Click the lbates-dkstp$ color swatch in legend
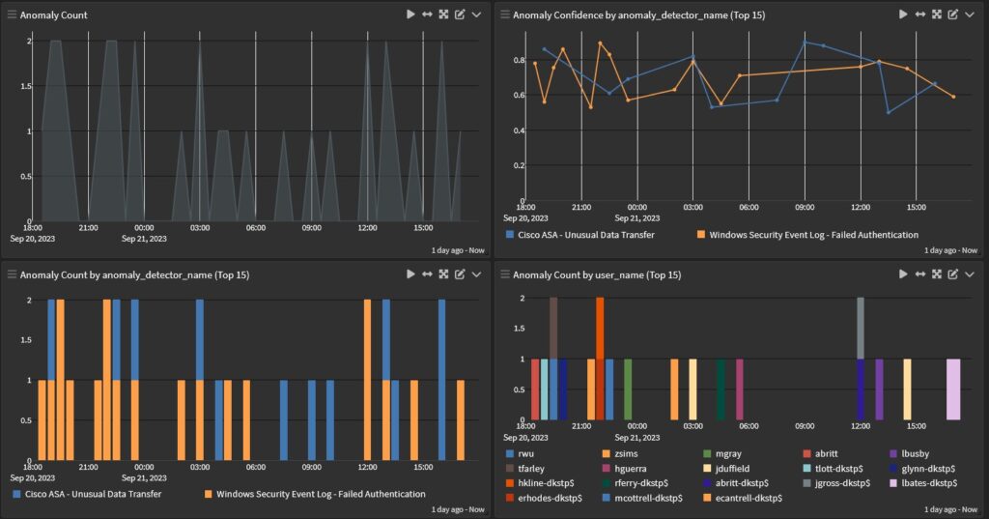 (893, 482)
